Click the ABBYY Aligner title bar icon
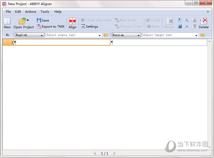 [x=4, y=4]
